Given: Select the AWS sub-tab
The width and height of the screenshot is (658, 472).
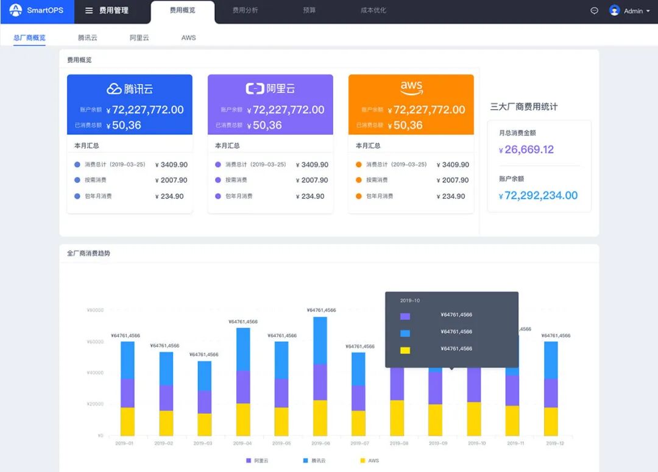Looking at the screenshot, I should (x=188, y=38).
